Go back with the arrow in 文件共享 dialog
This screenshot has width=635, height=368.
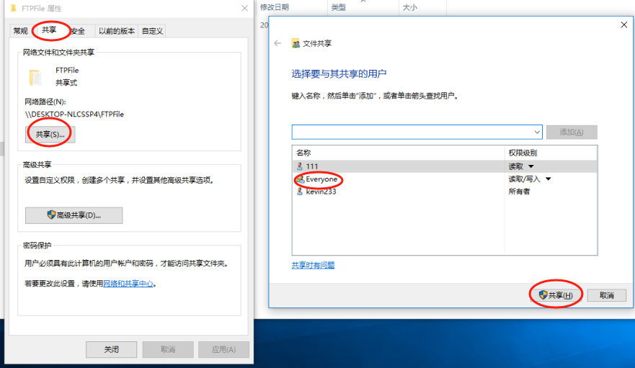277,43
